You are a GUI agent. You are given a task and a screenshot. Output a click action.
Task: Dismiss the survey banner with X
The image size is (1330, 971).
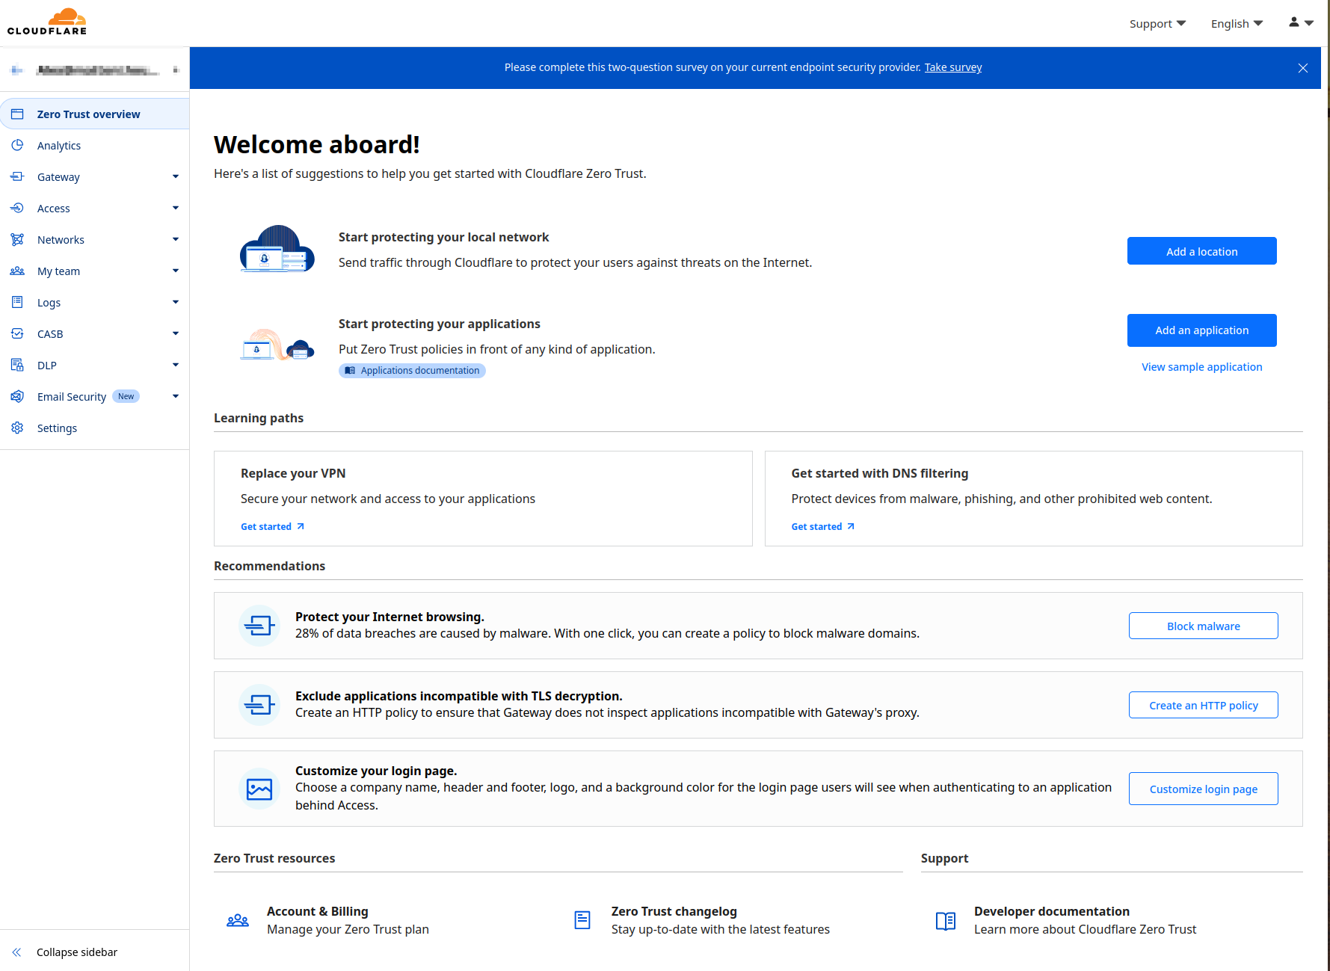1303,68
